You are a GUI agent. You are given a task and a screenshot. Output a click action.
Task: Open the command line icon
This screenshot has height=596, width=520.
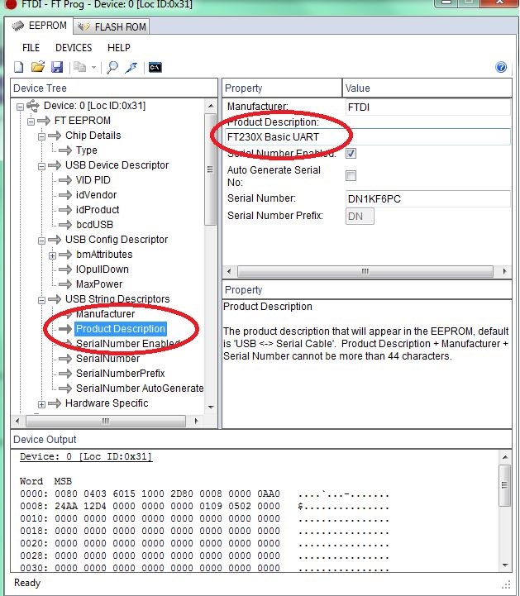click(x=155, y=67)
